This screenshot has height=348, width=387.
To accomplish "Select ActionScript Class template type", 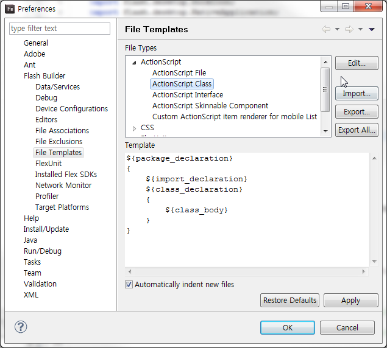I will point(182,84).
